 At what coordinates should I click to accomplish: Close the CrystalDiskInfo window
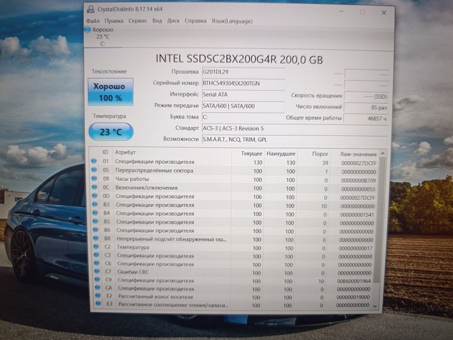click(x=384, y=13)
